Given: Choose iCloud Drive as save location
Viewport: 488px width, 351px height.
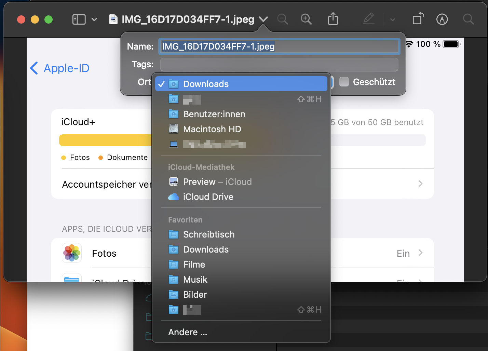Looking at the screenshot, I should tap(208, 197).
